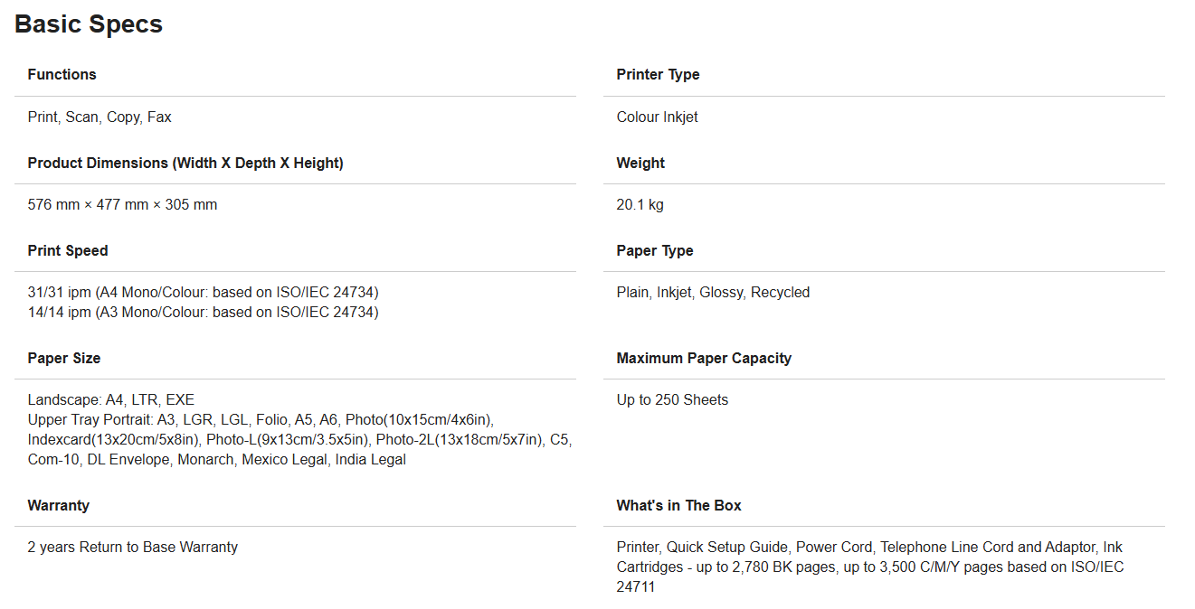The height and width of the screenshot is (609, 1195).
Task: Click the Product Dimensions label
Action: 185,164
